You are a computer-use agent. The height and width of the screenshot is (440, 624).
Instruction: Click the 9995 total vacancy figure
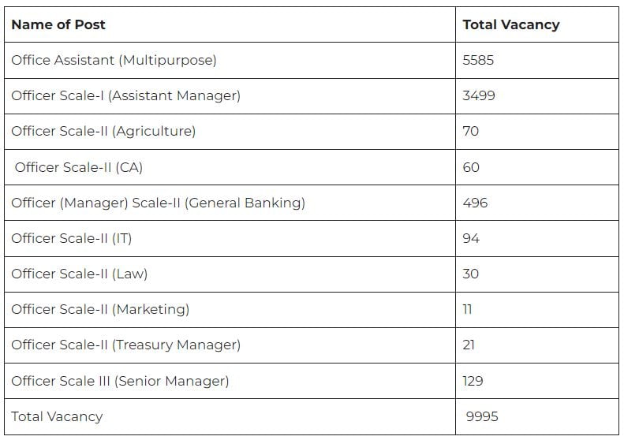[482, 416]
